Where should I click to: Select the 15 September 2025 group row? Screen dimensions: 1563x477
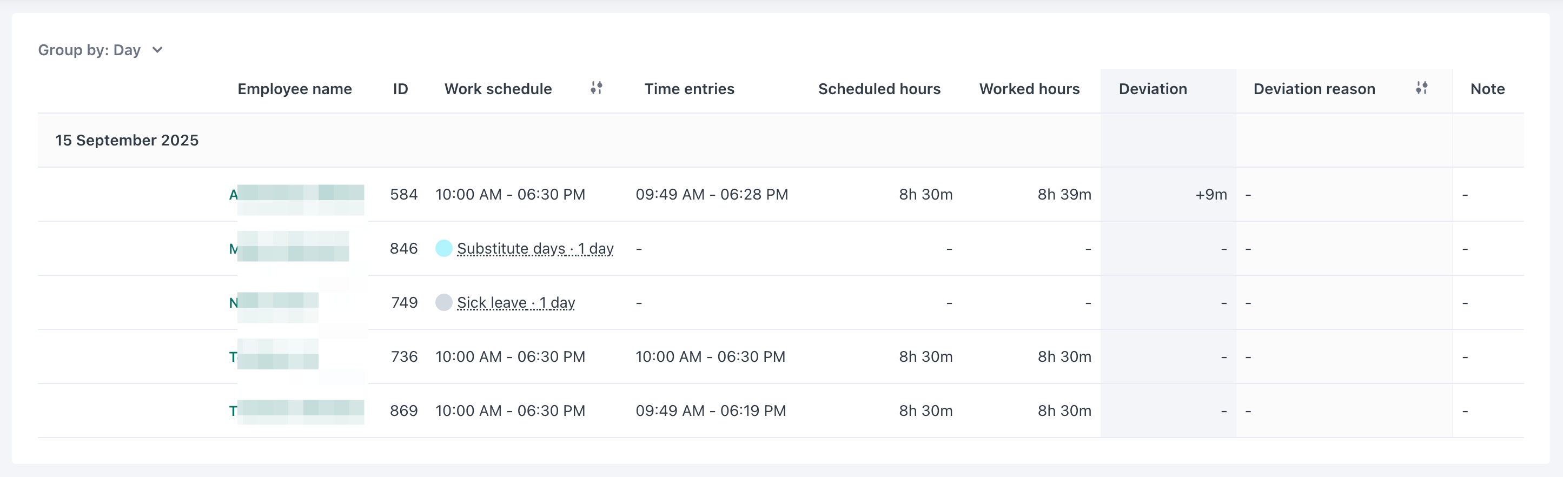tap(127, 140)
